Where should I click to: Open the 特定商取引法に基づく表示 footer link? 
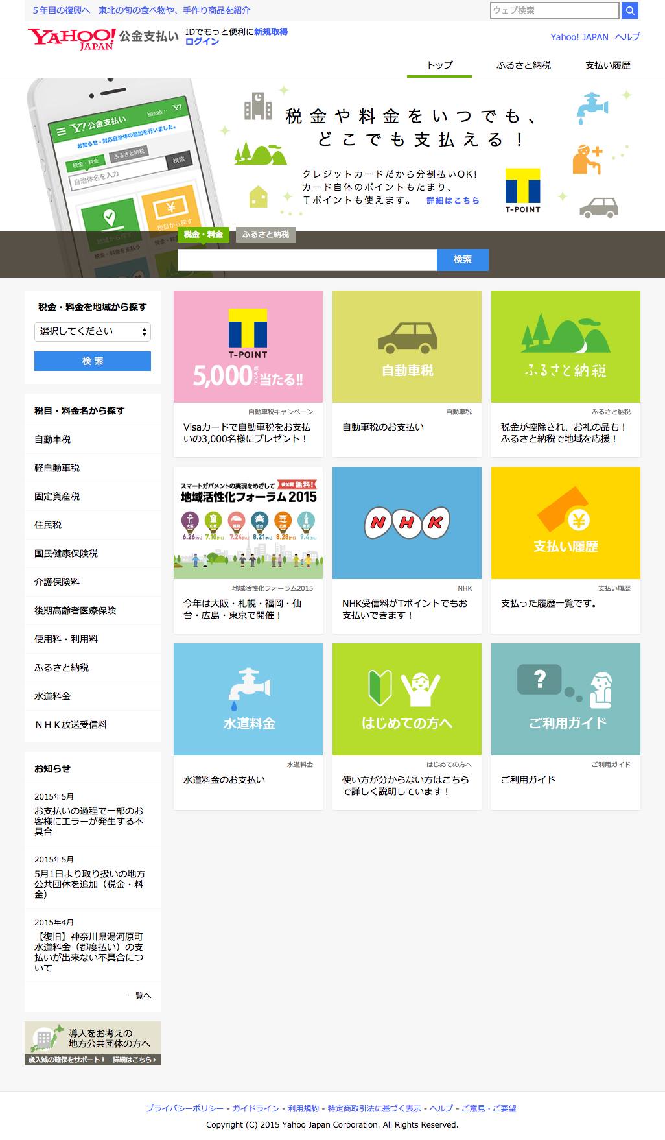pos(374,1108)
